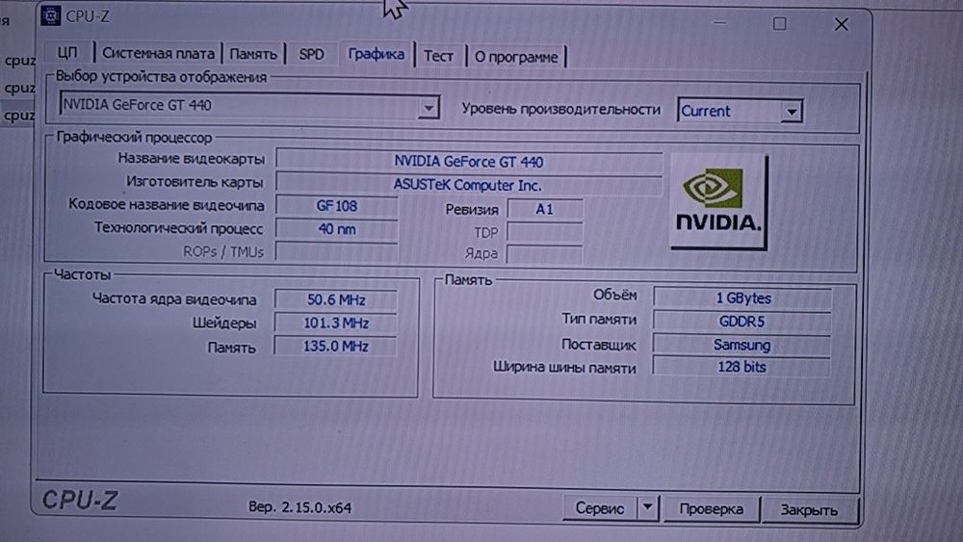The image size is (963, 542).
Task: Click the Название видеокарты label
Action: pos(191,159)
